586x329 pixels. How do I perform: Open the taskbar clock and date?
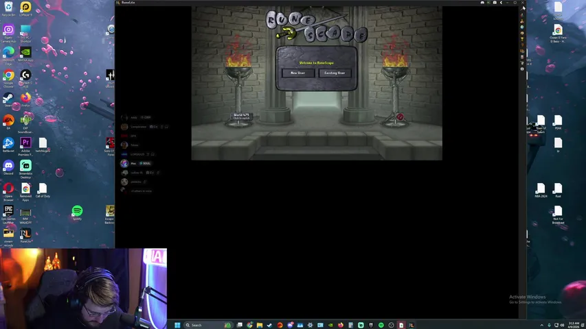574,325
